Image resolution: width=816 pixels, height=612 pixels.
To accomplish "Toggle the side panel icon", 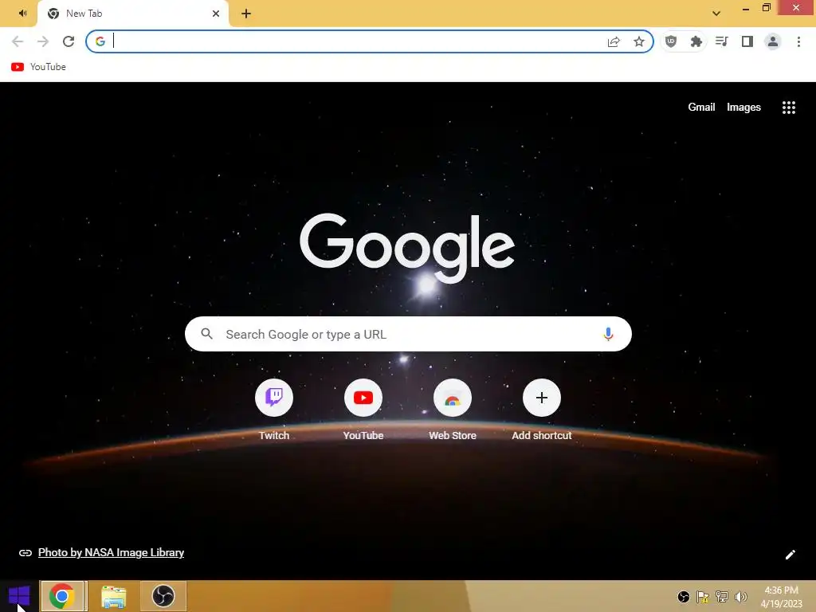I will coord(747,41).
